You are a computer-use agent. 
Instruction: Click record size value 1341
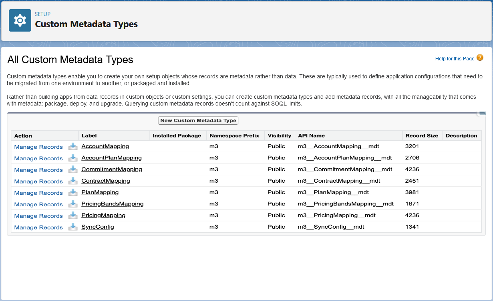click(412, 227)
